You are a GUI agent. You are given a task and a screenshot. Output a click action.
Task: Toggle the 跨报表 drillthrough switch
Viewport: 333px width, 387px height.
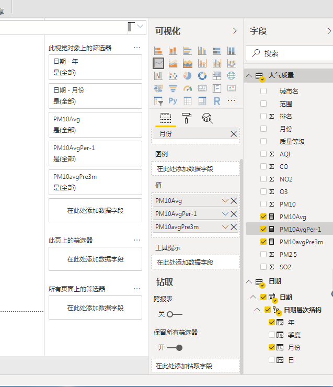[x=174, y=314]
